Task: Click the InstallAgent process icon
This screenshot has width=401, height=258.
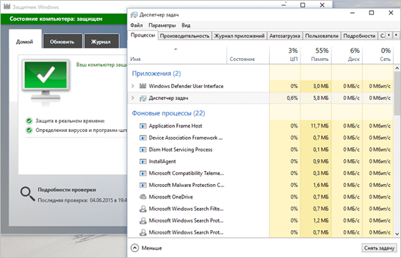Action: (142, 161)
